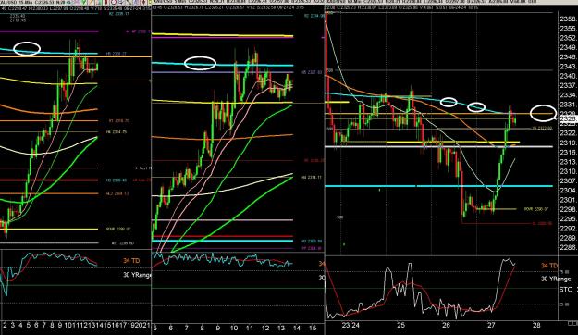Click the 34 TD label in left indicator pane

(131, 261)
